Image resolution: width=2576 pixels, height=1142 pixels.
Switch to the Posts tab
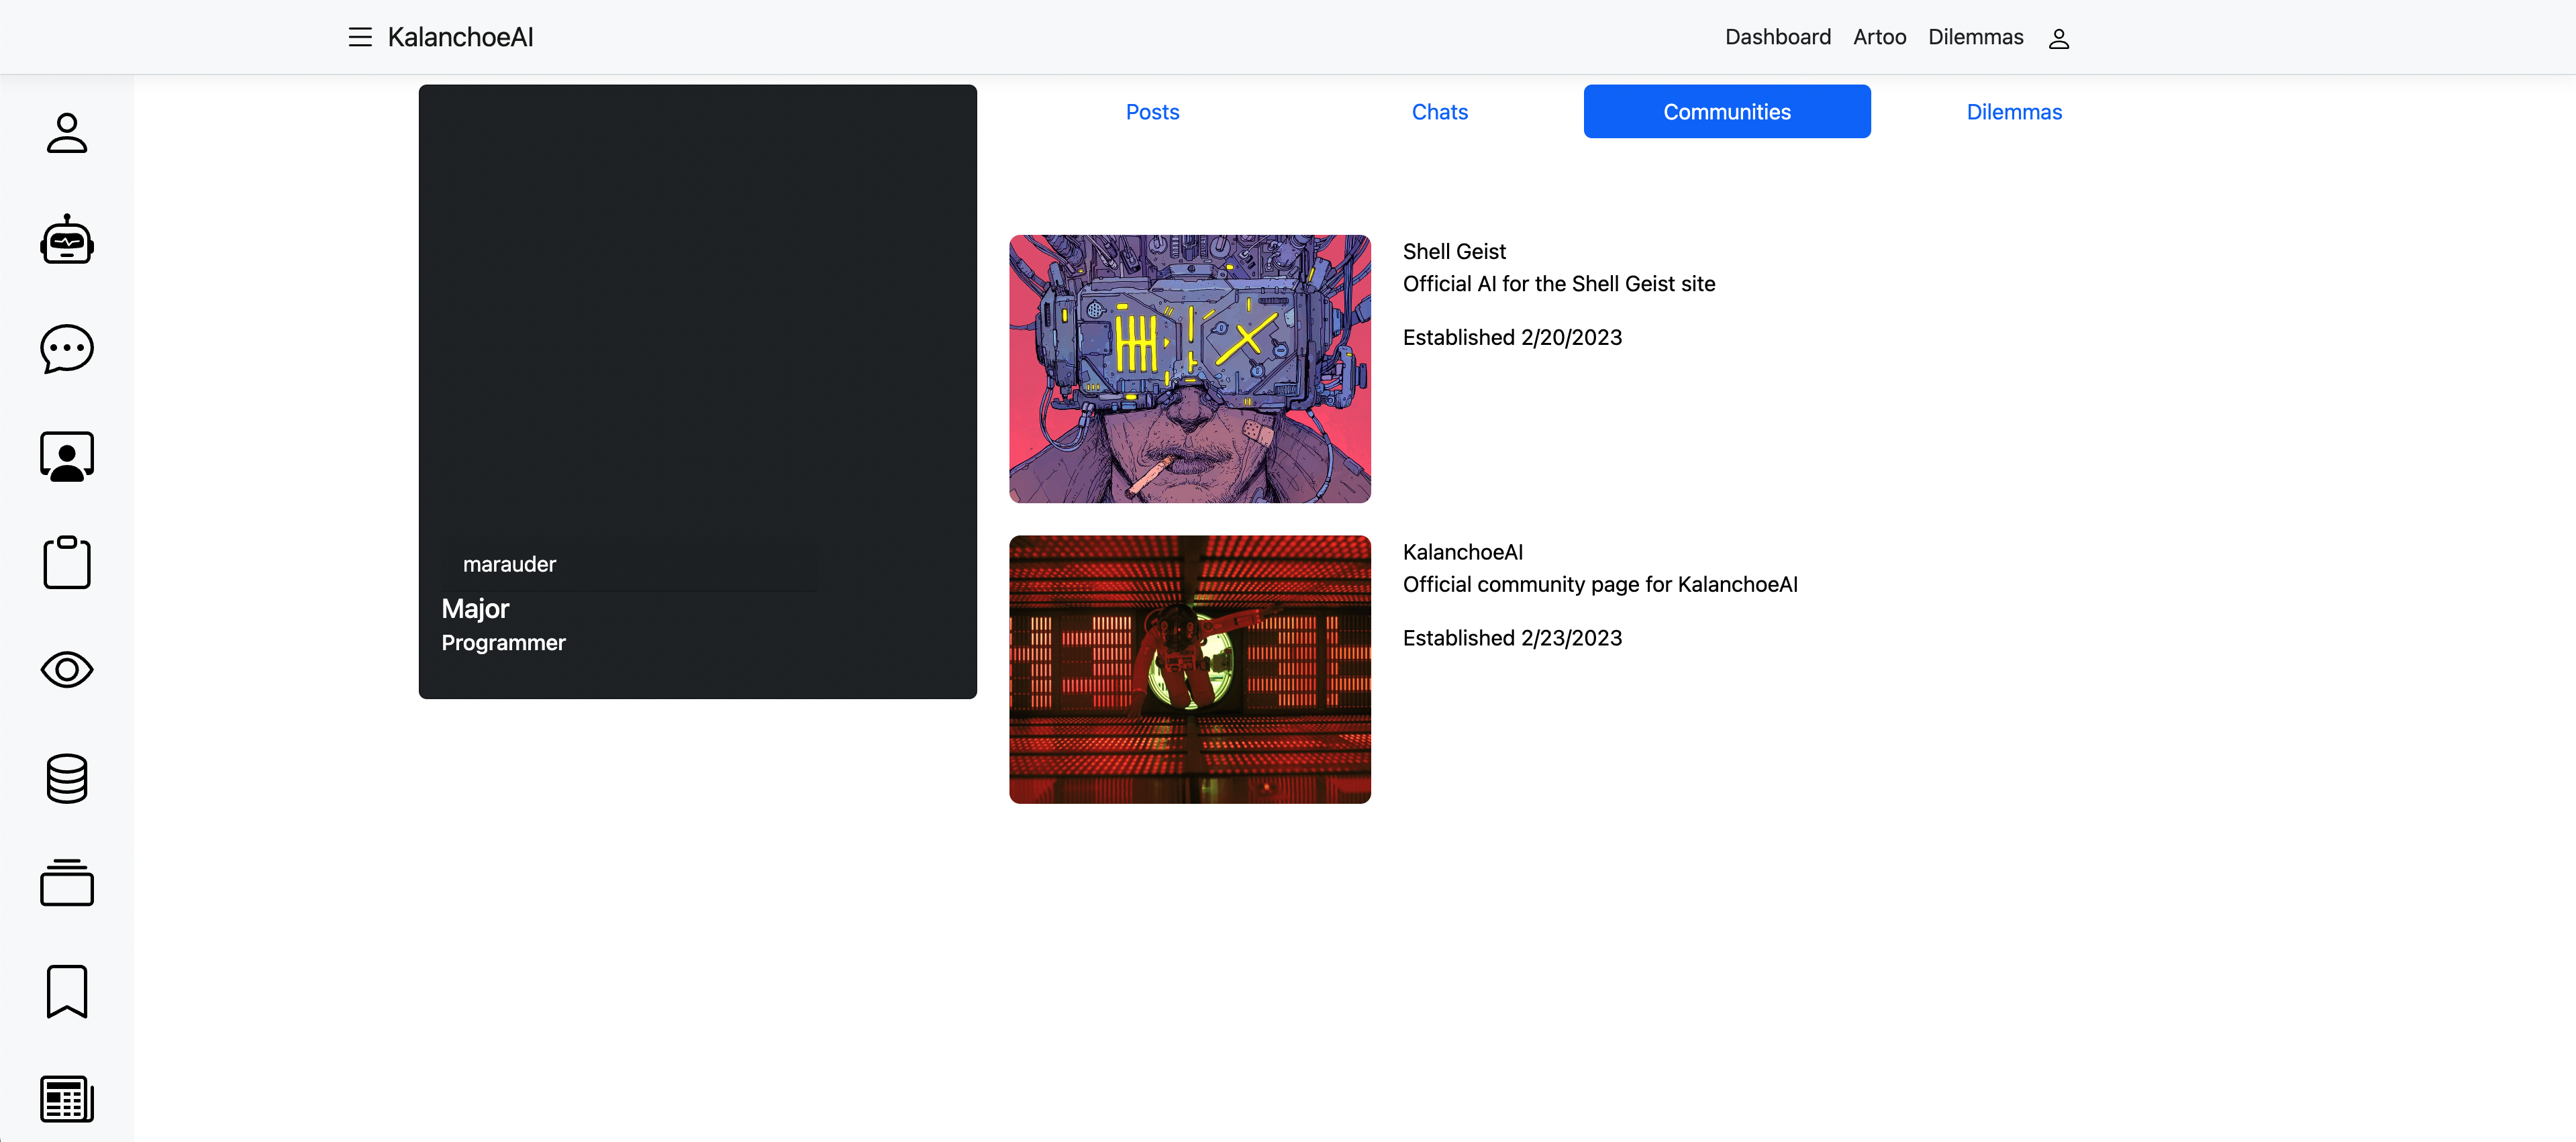click(x=1152, y=112)
